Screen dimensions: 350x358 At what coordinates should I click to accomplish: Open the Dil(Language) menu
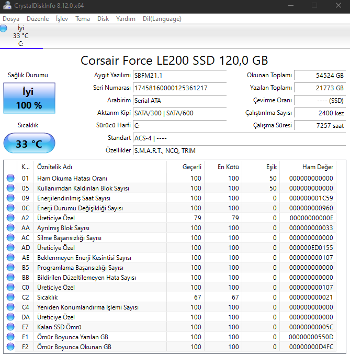tap(162, 19)
